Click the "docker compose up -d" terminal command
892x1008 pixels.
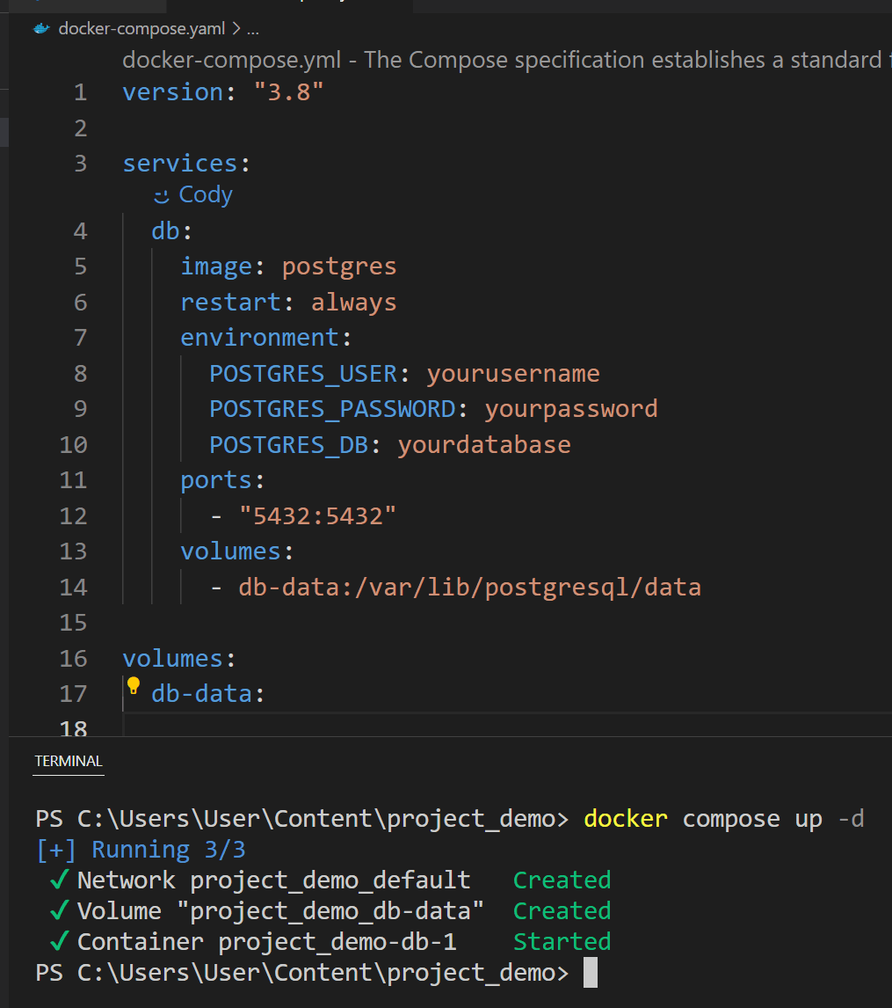click(x=723, y=819)
